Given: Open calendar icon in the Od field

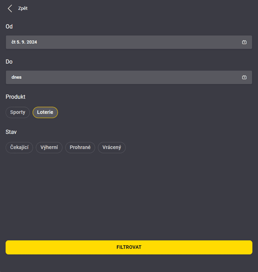Looking at the screenshot, I should 244,42.
